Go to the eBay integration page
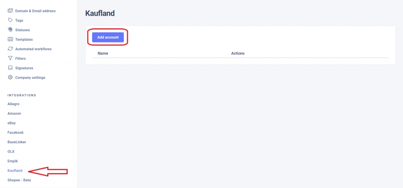This screenshot has width=403, height=188. coord(11,123)
